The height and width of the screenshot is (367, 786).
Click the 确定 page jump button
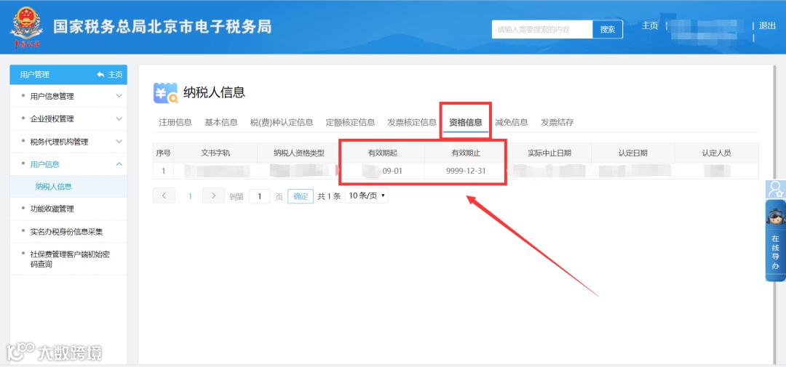301,196
